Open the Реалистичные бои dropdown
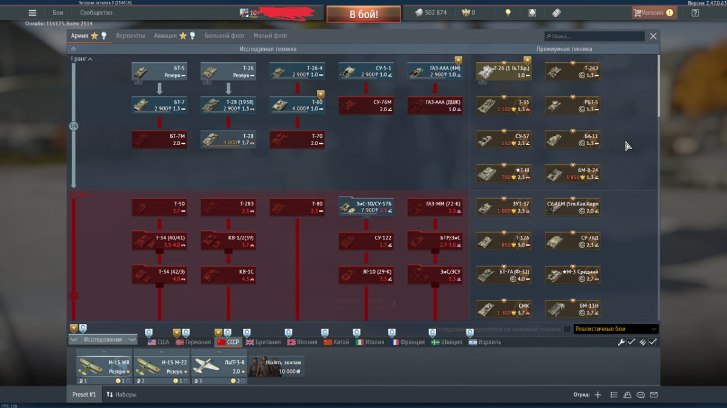The width and height of the screenshot is (727, 408). [x=615, y=329]
